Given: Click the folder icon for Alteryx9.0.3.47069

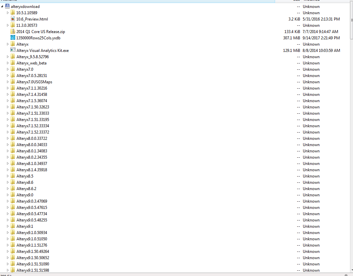Looking at the screenshot, I should tap(13, 201).
